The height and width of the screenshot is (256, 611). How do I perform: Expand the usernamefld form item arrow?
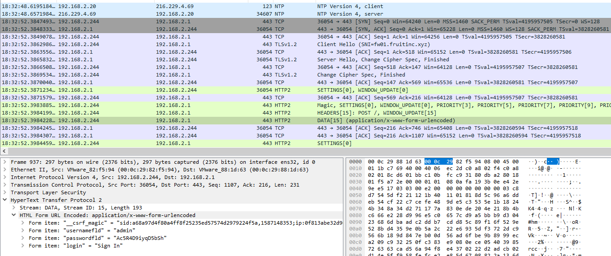(x=22, y=230)
